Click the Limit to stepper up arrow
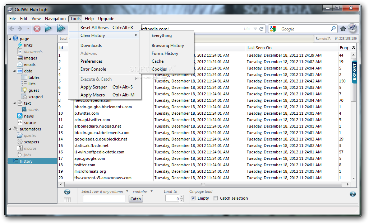The image size is (369, 224). 181,197
